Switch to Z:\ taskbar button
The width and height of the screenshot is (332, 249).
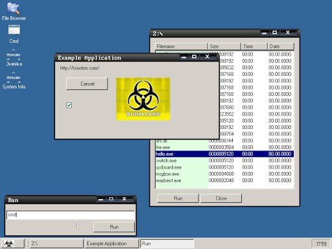[56, 244]
